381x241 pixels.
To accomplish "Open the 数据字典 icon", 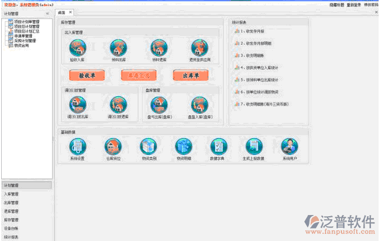I will click(x=219, y=146).
